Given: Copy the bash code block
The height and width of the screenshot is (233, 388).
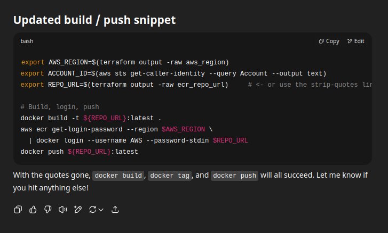Looking at the screenshot, I should [329, 41].
